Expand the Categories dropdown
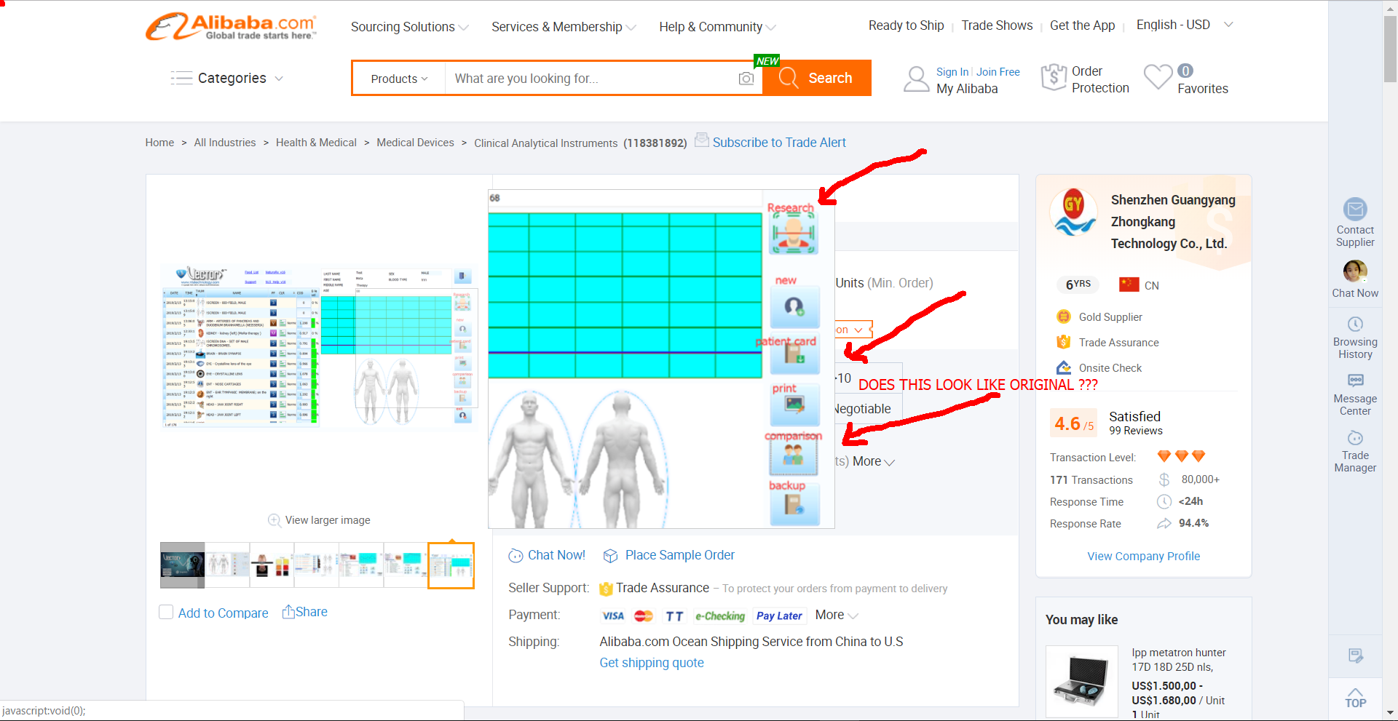This screenshot has height=721, width=1398. point(226,79)
